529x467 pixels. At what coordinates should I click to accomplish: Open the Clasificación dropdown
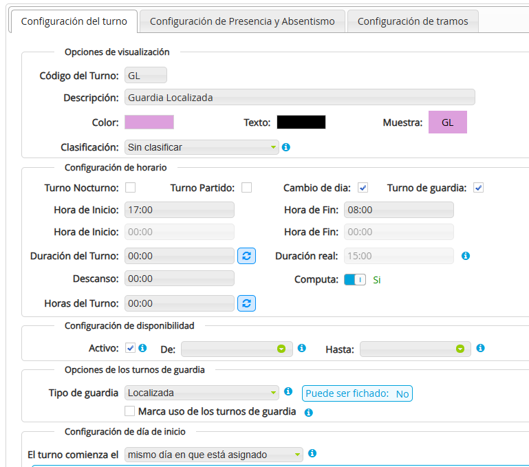pos(202,147)
